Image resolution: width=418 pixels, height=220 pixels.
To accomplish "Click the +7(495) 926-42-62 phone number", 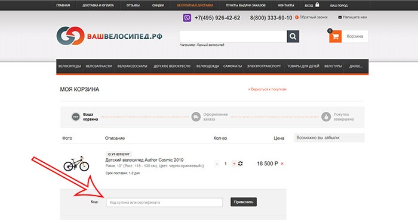I will click(217, 18).
